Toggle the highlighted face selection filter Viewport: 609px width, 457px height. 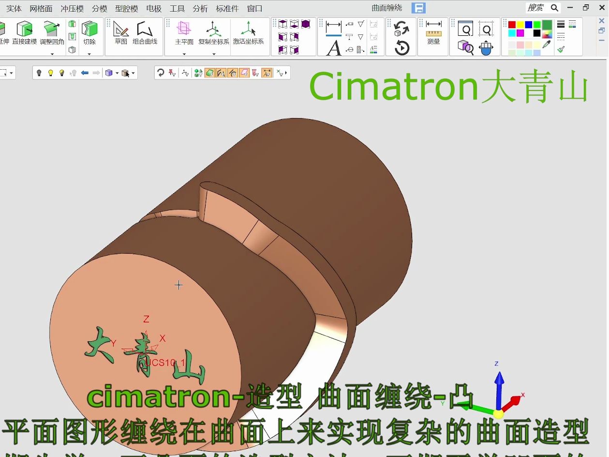pos(210,73)
